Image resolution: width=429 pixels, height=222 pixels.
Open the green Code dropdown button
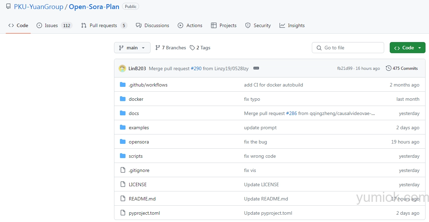(407, 48)
